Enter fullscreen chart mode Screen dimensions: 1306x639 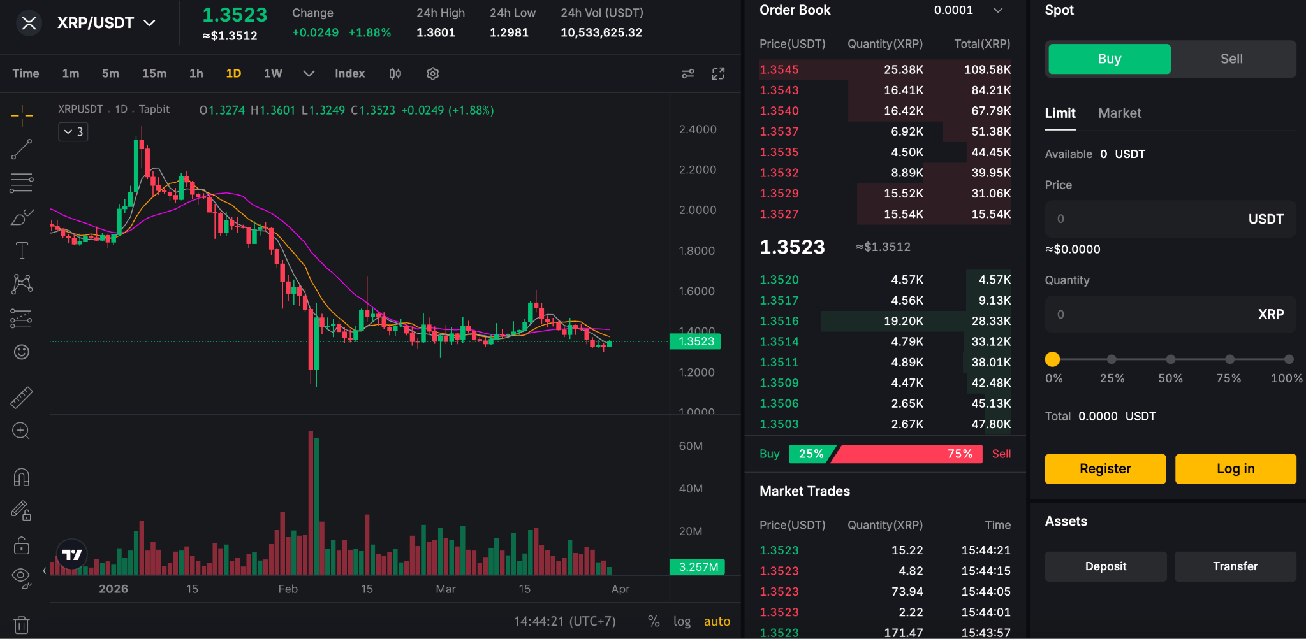tap(718, 74)
